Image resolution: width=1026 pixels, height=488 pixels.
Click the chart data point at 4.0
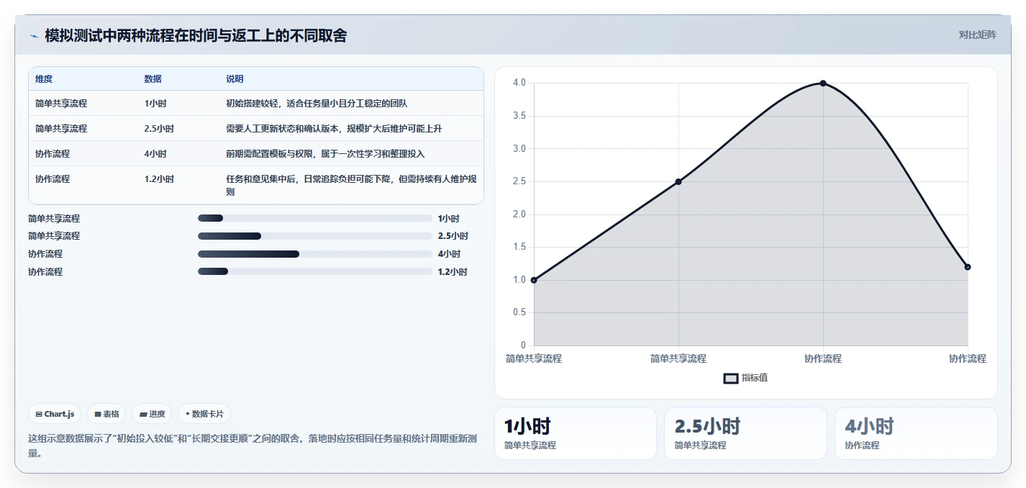click(823, 83)
